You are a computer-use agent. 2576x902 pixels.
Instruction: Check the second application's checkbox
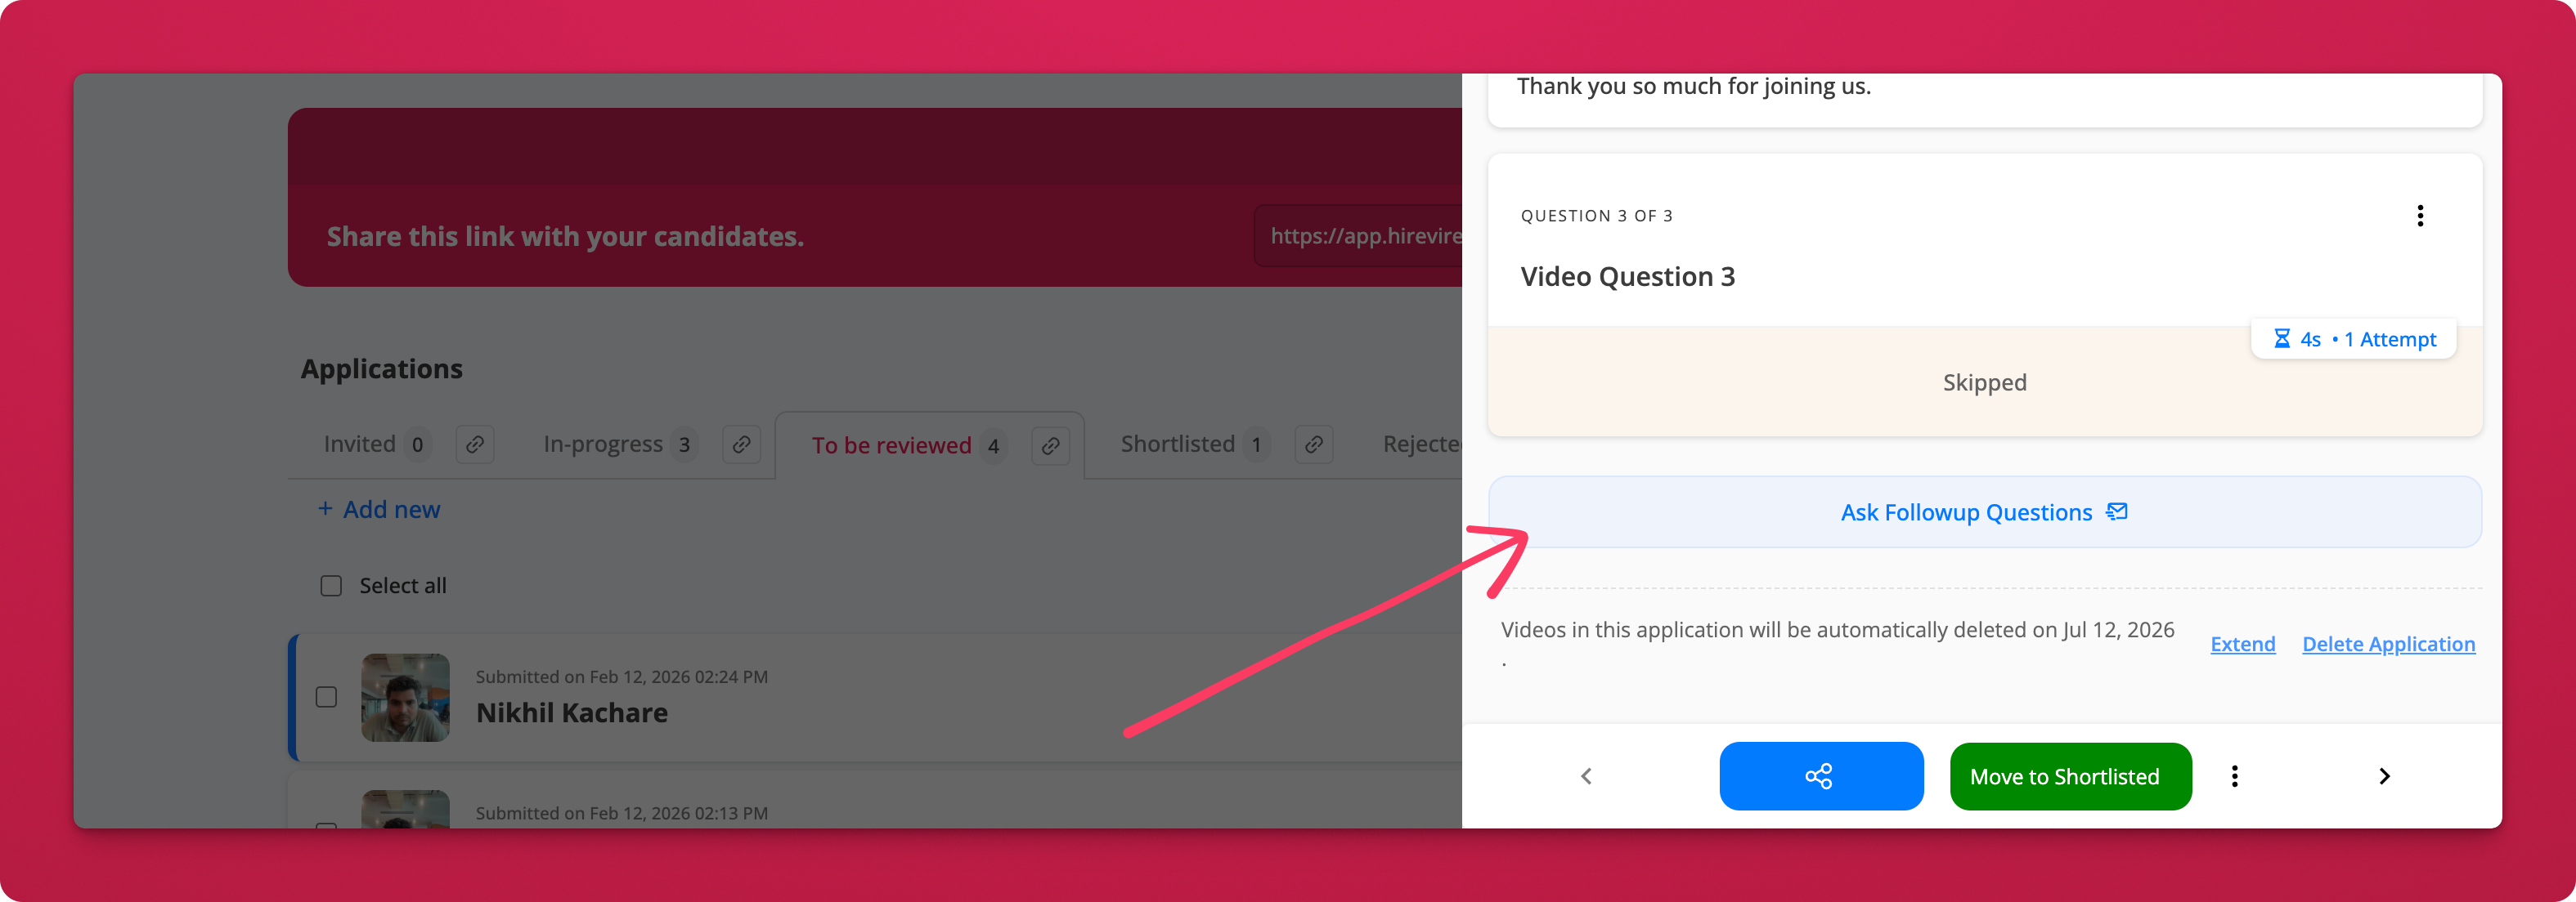tap(326, 824)
